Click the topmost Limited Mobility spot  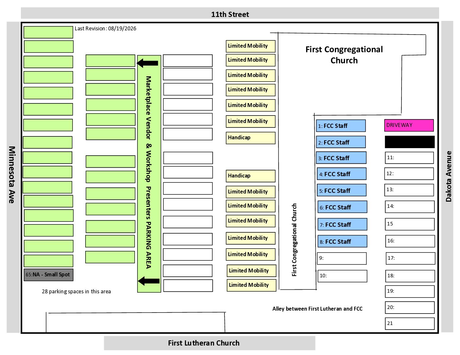pos(251,46)
